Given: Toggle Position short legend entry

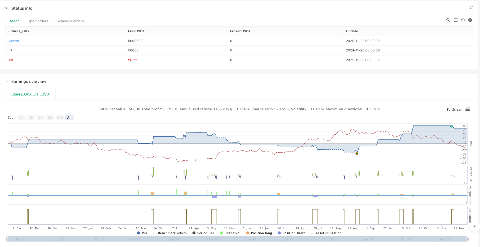Looking at the screenshot, I should point(291,233).
